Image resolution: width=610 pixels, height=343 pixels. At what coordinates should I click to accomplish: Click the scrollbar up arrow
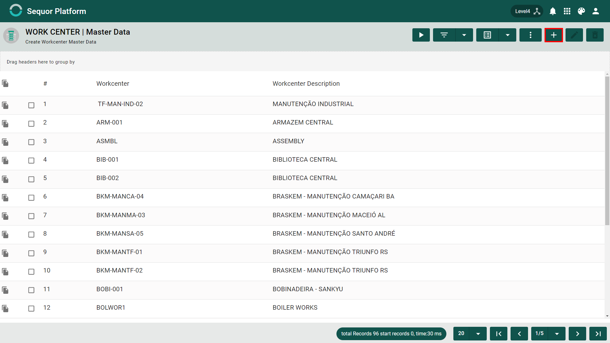(x=607, y=74)
